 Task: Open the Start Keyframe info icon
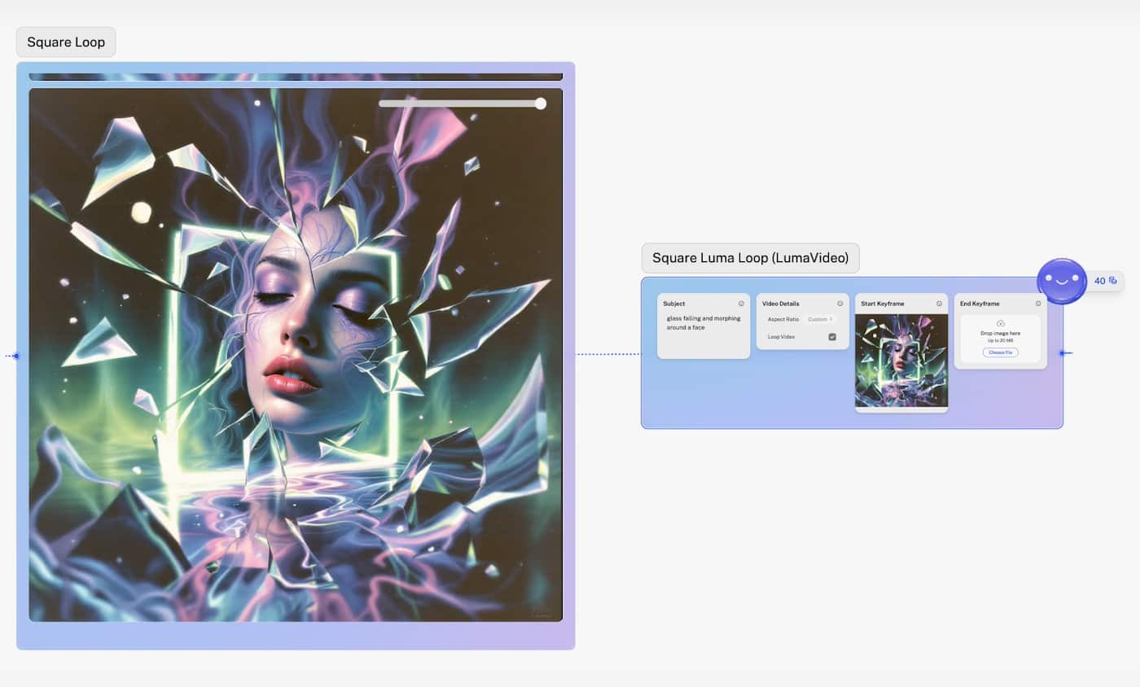(x=939, y=303)
